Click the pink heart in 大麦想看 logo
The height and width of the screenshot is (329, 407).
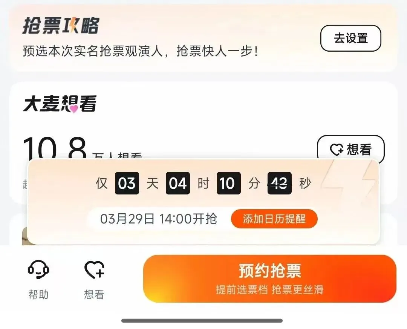point(74,109)
